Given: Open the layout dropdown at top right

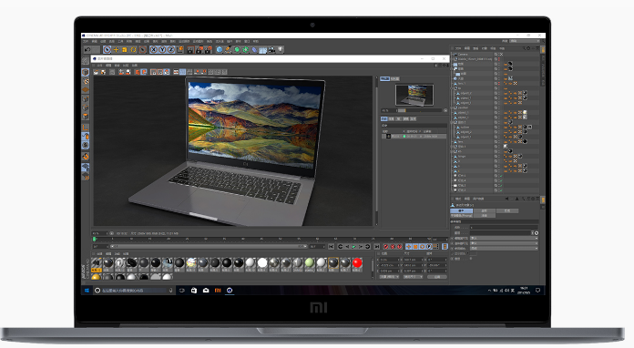Looking at the screenshot, I should [525, 41].
